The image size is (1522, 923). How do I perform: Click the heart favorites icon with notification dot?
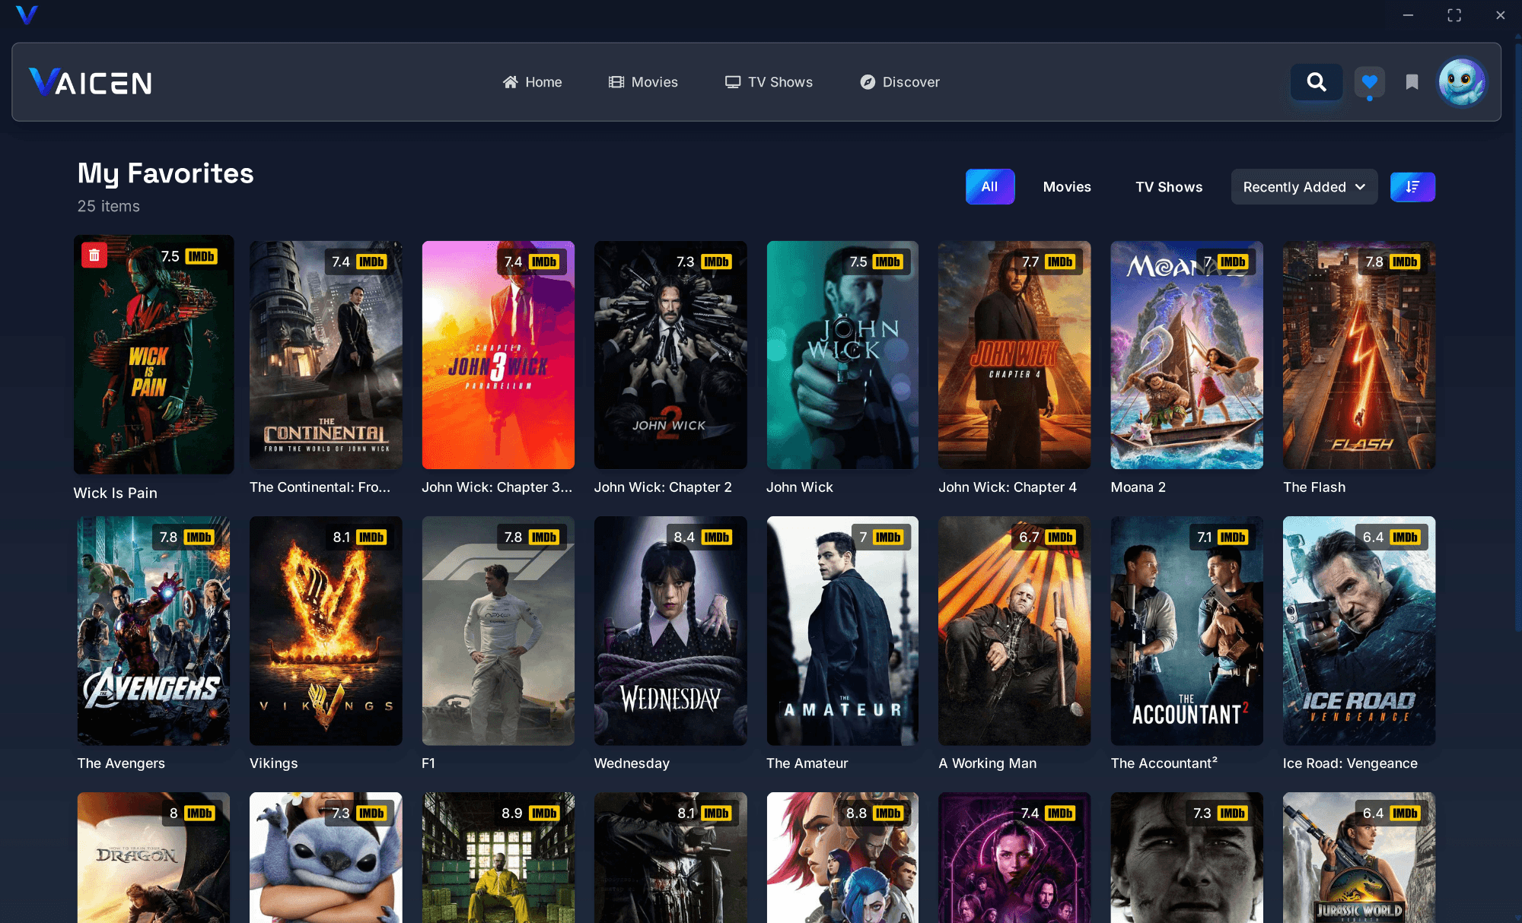(1369, 82)
